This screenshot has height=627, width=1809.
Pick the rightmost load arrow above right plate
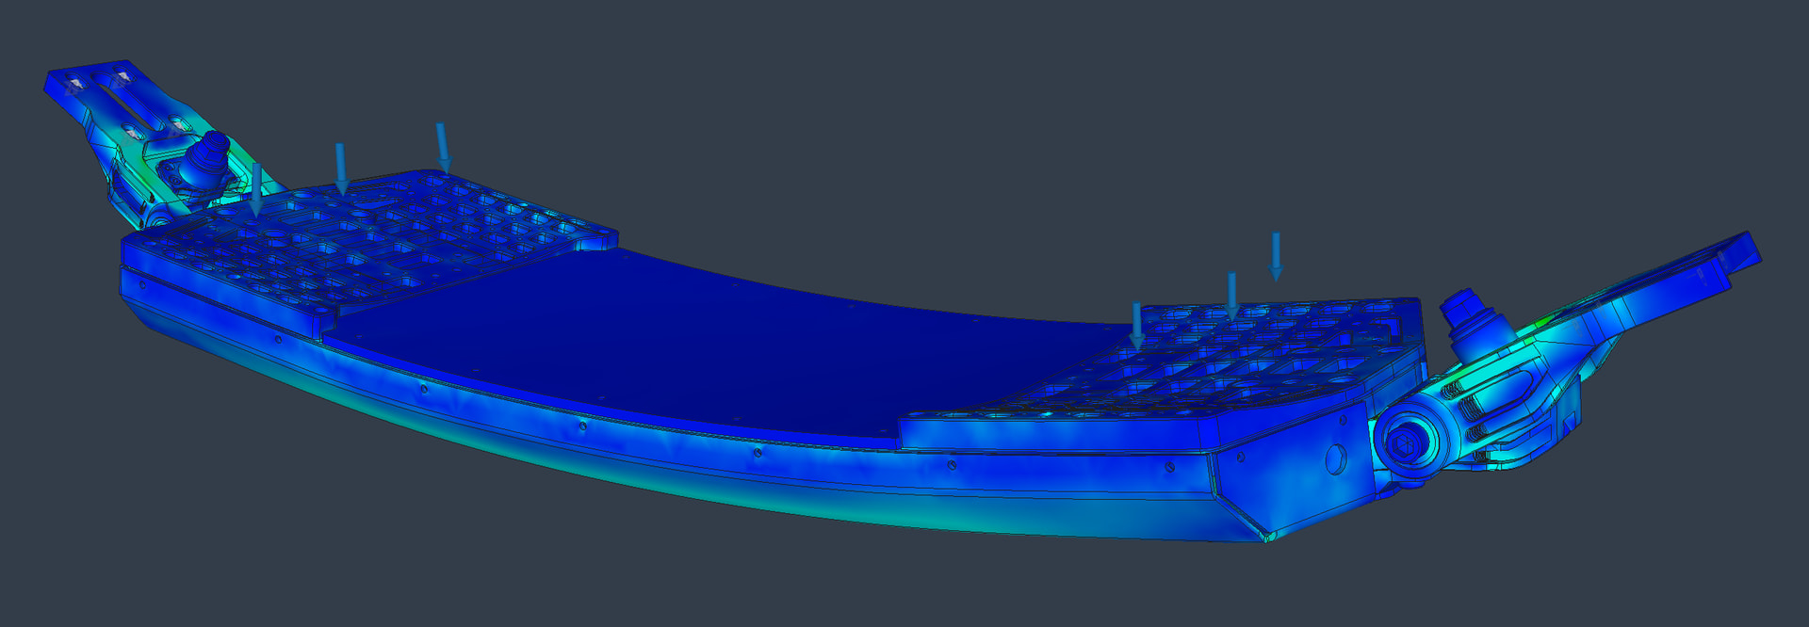pyautogui.click(x=1276, y=255)
